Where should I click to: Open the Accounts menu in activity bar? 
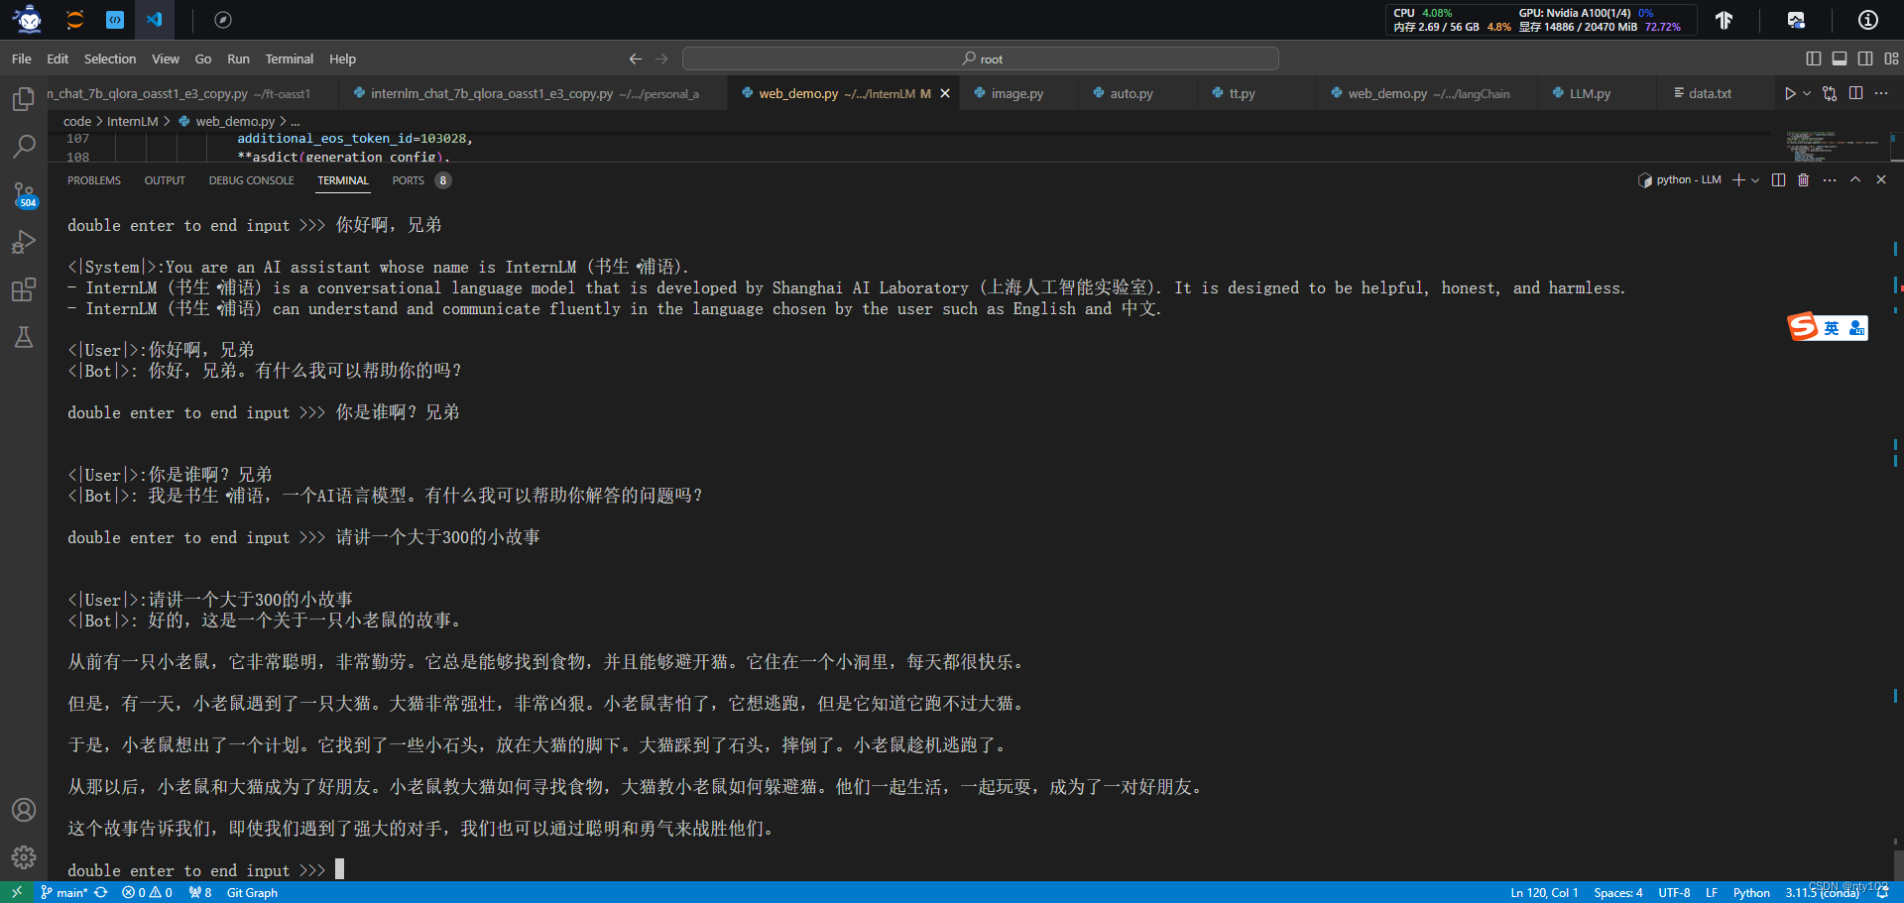tap(24, 810)
